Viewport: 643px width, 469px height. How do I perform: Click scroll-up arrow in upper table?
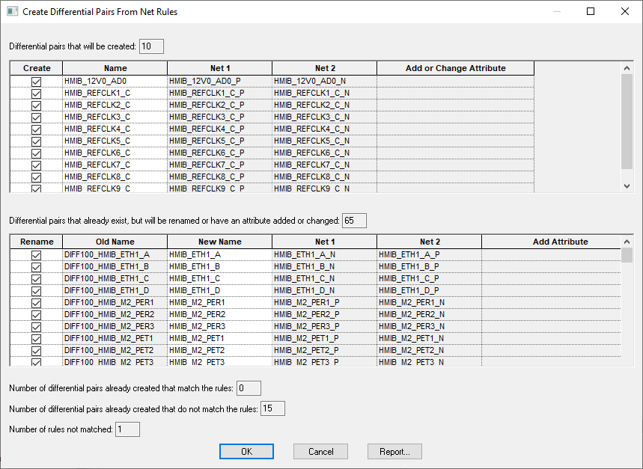[x=627, y=68]
